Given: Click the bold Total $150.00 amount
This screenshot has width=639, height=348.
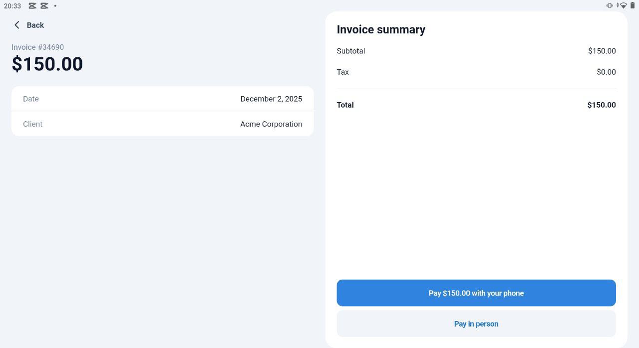Looking at the screenshot, I should (x=601, y=105).
